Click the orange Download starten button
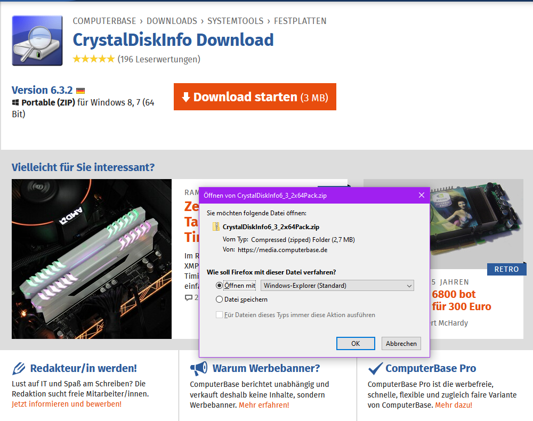 [x=255, y=97]
